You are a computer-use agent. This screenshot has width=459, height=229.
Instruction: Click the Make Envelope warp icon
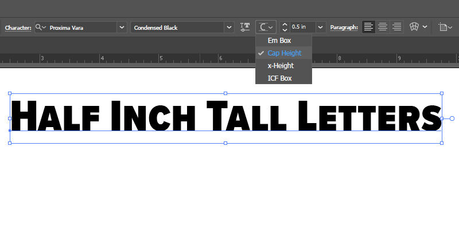coord(414,27)
